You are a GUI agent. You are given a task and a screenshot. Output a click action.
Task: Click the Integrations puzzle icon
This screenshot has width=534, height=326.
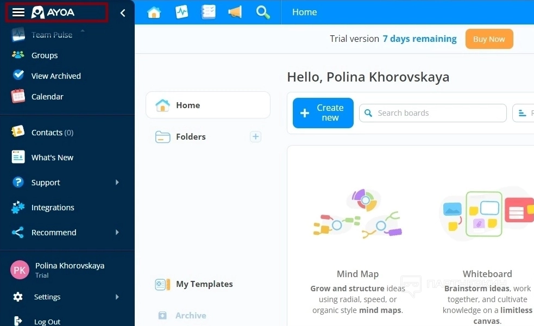tap(18, 207)
